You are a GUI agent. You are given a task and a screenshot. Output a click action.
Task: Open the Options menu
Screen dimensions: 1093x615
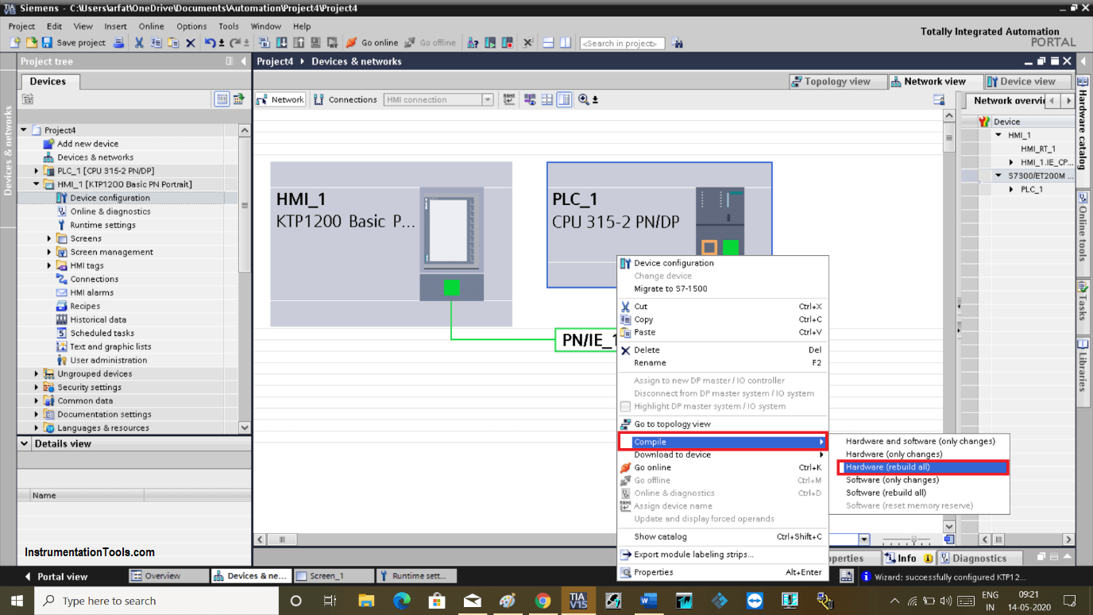(191, 26)
